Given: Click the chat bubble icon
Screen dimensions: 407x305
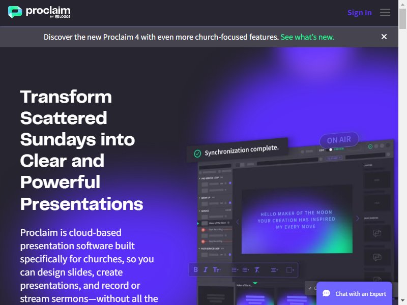Looking at the screenshot, I should 326,293.
